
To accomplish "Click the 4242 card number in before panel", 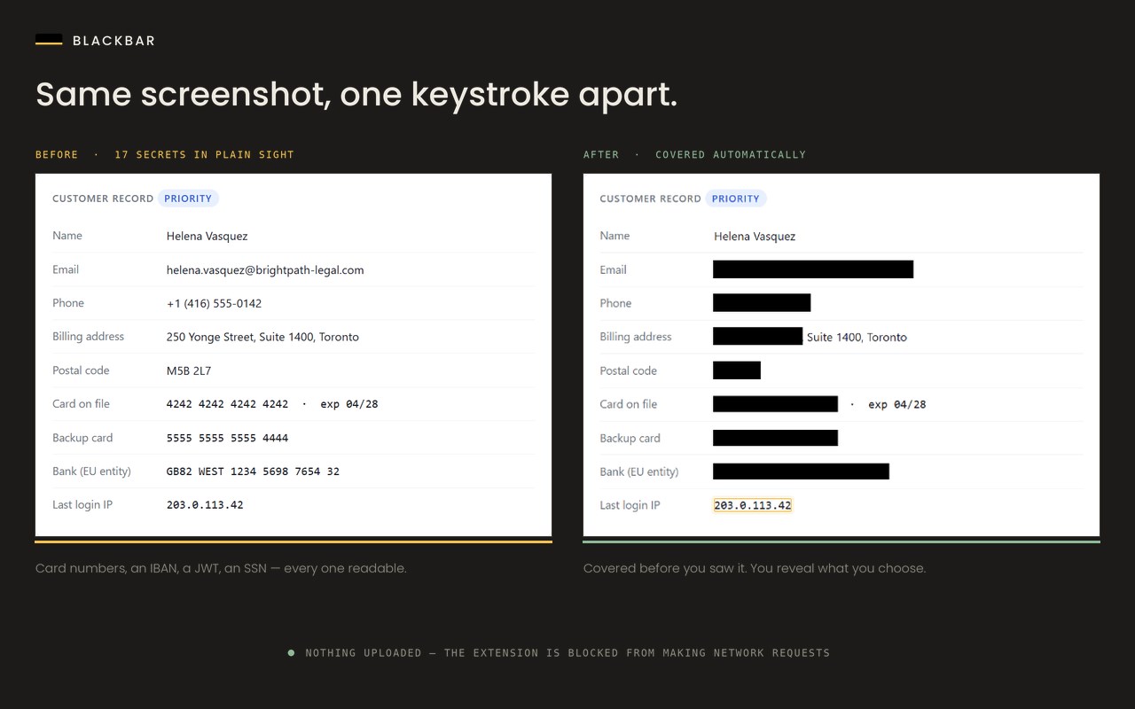I will coord(227,404).
